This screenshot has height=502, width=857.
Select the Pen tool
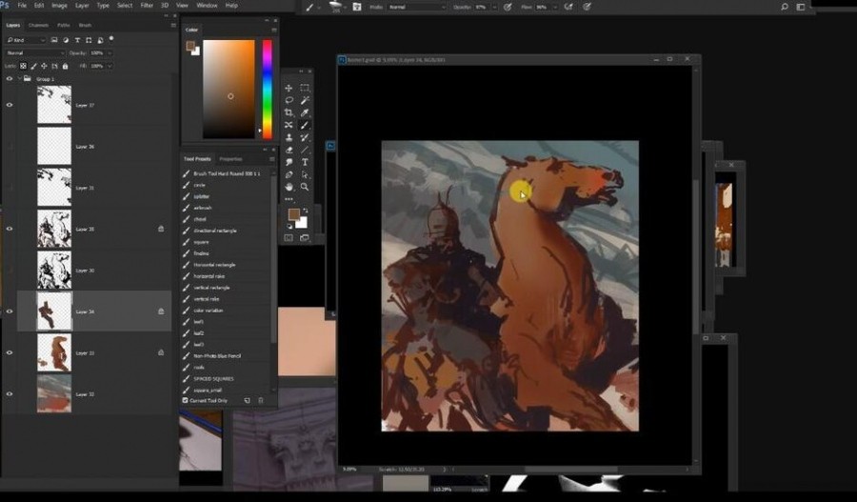pos(289,175)
